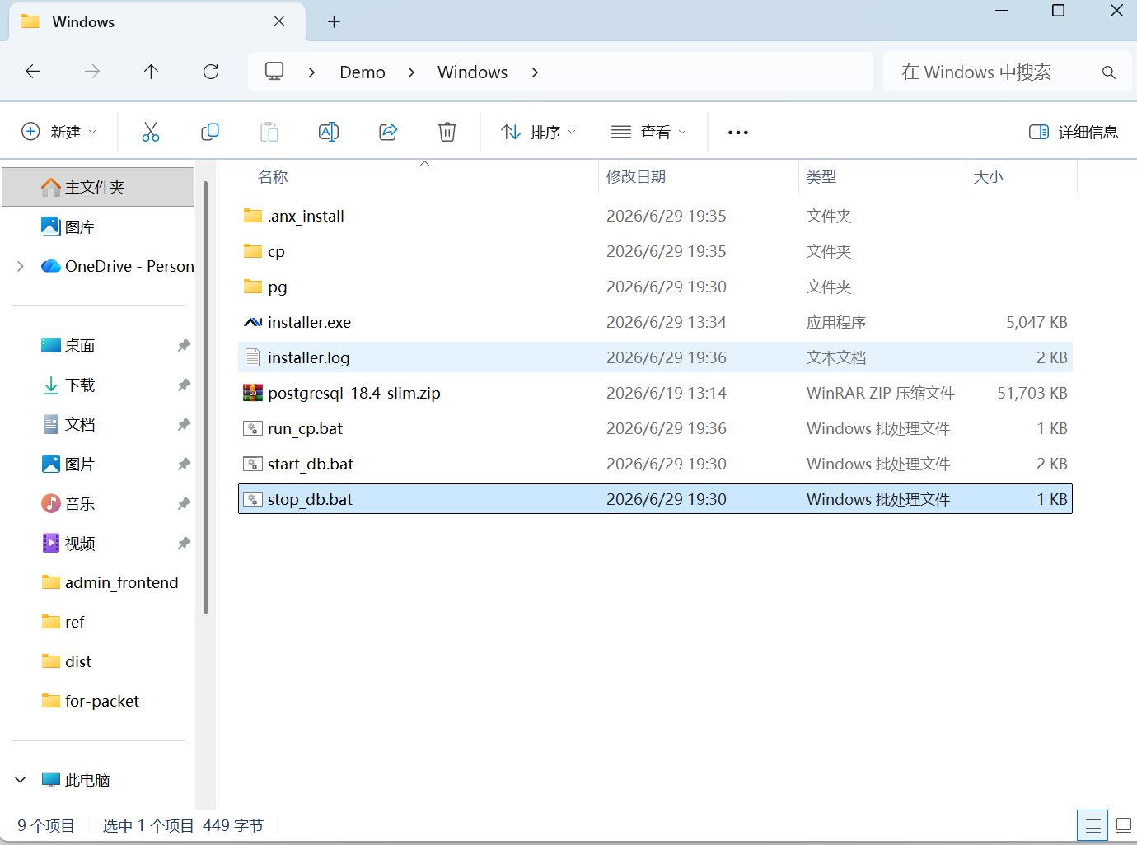Click the Delete trash can icon
The width and height of the screenshot is (1137, 845).
447,132
